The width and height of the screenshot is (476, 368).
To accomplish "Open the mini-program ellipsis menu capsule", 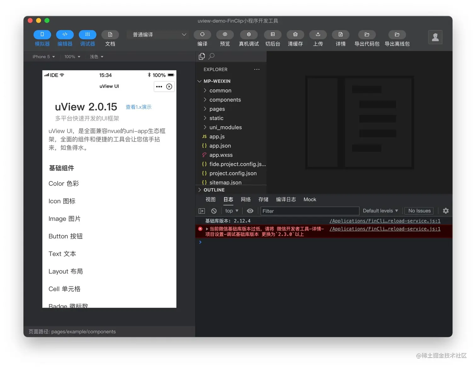I will (x=159, y=86).
